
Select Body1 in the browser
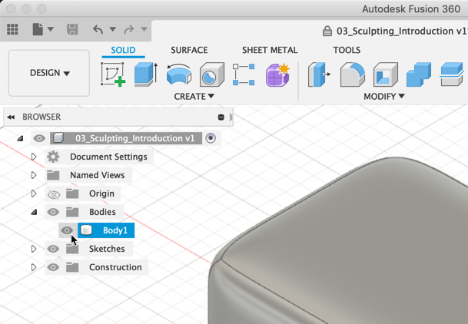(106, 230)
